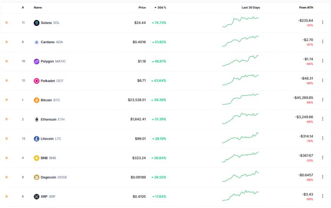The image size is (331, 208).
Task: Click the Solana coin logo icon
Action: [x=36, y=23]
